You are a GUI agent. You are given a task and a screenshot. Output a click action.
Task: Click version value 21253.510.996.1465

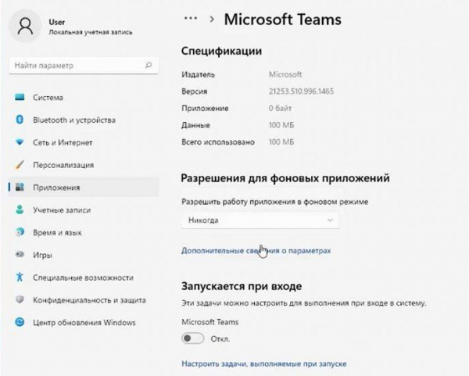point(301,91)
